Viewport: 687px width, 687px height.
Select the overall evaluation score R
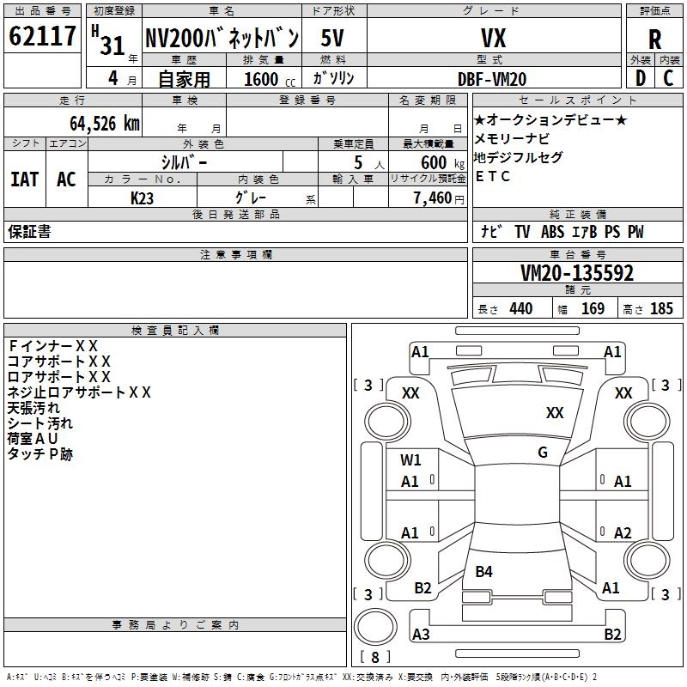coord(654,40)
